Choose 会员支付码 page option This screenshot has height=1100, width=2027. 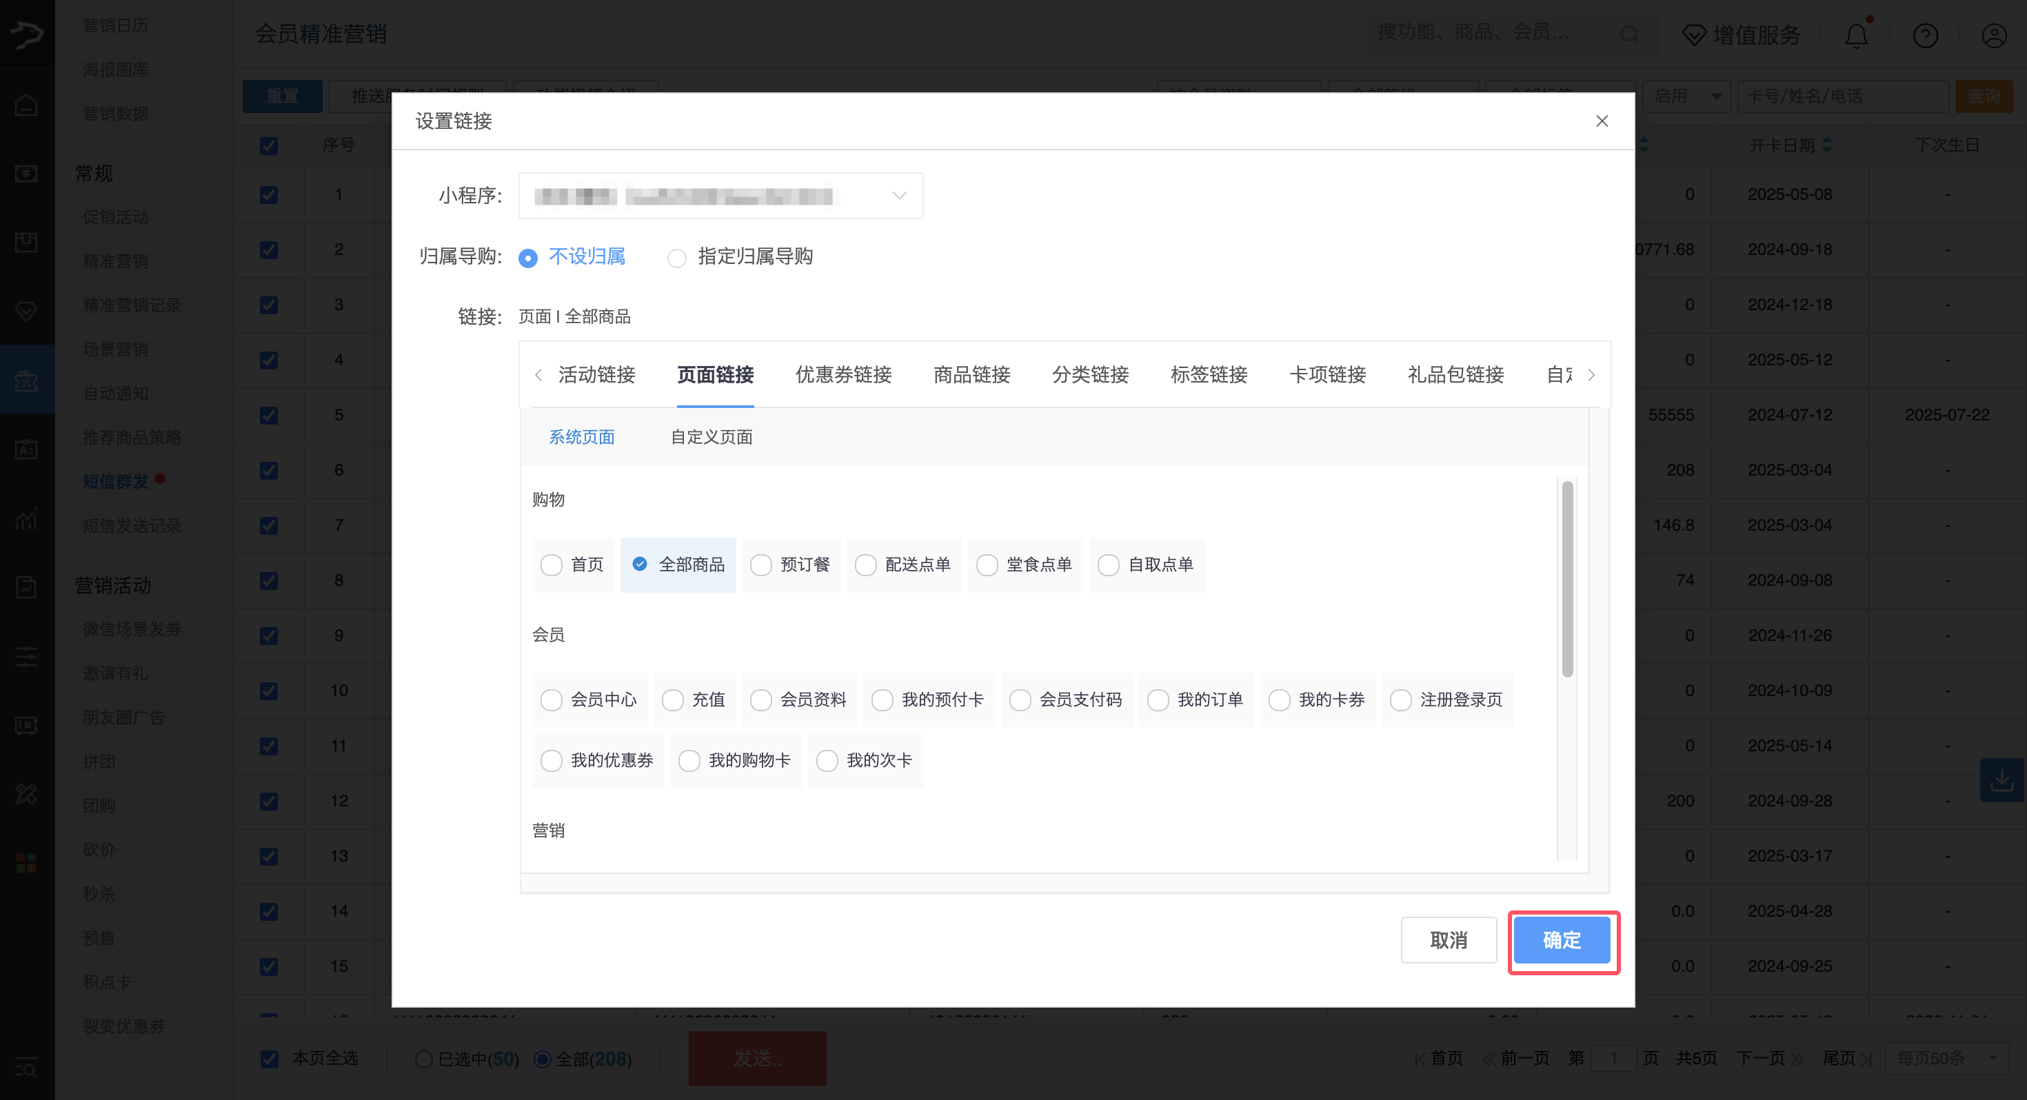pos(1066,700)
